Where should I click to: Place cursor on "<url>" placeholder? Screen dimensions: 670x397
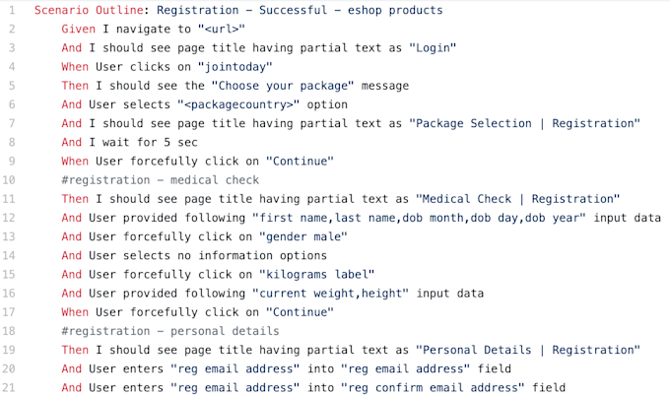(222, 29)
